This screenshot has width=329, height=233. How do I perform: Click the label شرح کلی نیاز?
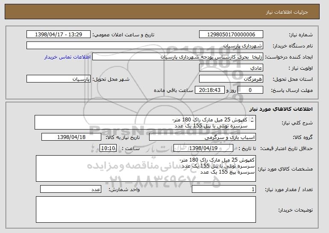coord(297,123)
